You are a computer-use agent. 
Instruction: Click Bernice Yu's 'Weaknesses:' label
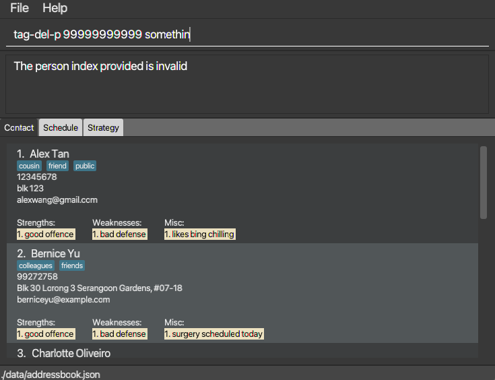click(x=117, y=323)
